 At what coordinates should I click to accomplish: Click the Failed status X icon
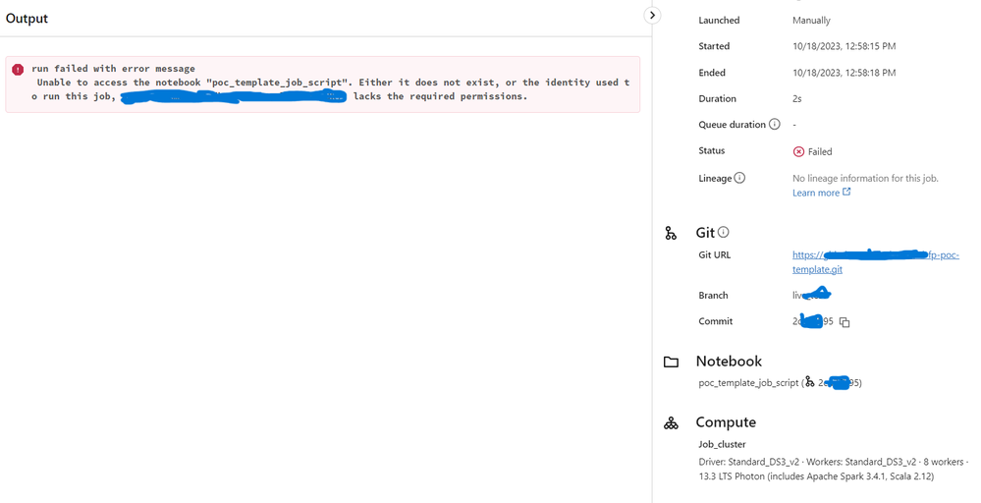click(798, 152)
